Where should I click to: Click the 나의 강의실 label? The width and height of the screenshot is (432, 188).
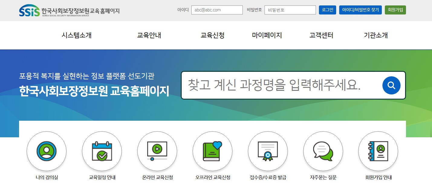(47, 177)
